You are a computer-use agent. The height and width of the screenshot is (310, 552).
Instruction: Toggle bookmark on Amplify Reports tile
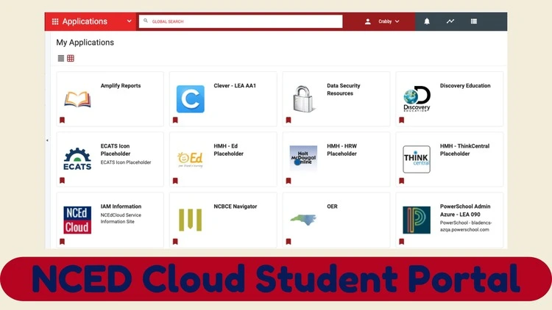[62, 120]
